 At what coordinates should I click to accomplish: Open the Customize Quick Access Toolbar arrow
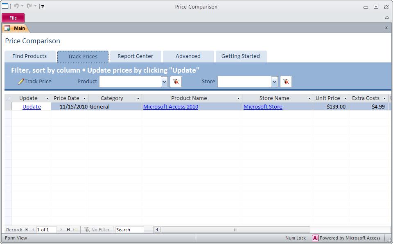(x=43, y=7)
